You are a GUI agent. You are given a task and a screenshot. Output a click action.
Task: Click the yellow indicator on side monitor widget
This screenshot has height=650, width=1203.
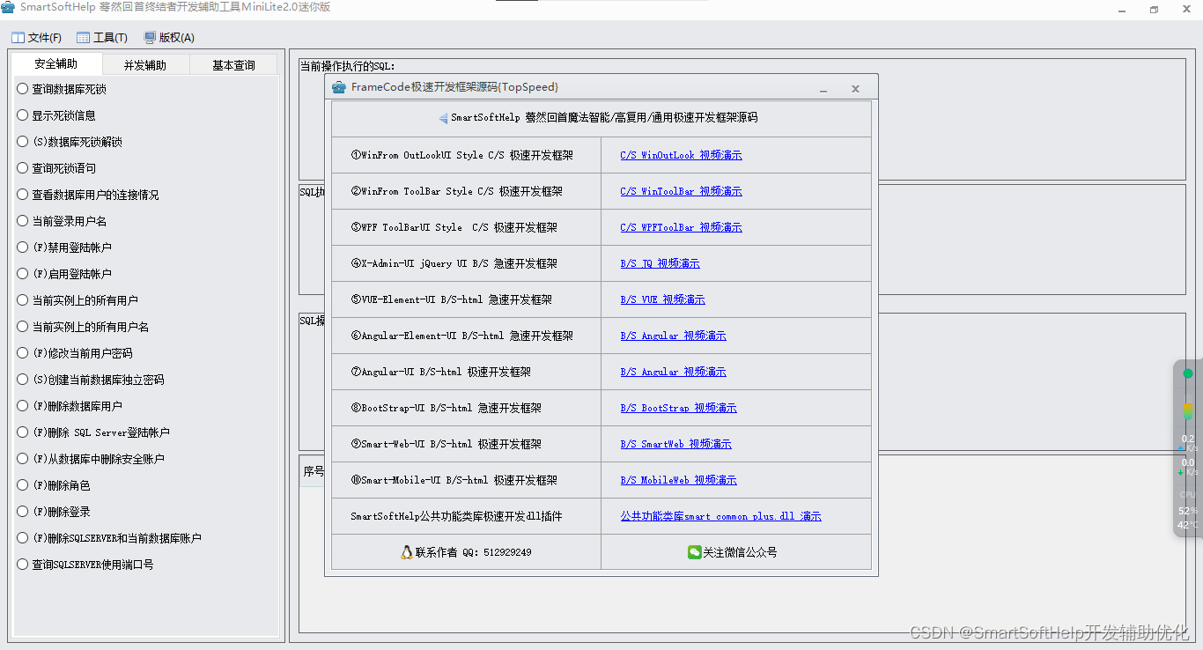(x=1188, y=410)
